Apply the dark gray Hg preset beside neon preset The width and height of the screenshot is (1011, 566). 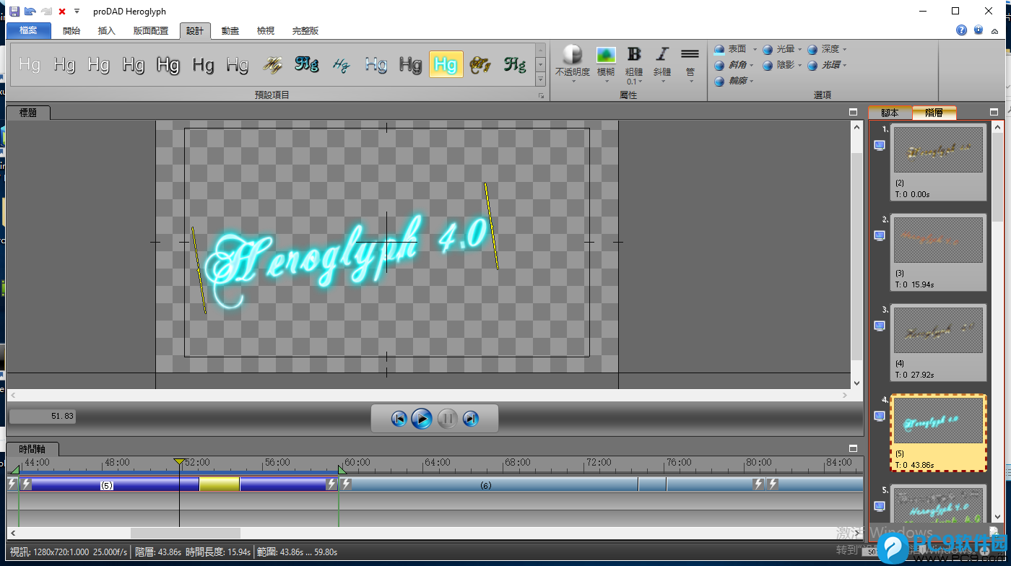(411, 64)
